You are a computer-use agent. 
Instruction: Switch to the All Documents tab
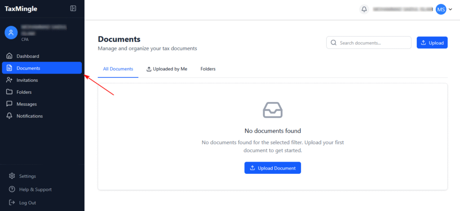click(118, 69)
